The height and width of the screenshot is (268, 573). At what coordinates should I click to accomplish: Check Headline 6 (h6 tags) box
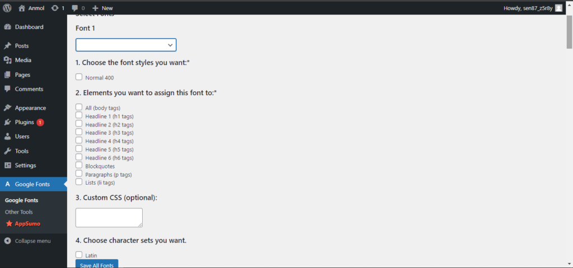79,157
